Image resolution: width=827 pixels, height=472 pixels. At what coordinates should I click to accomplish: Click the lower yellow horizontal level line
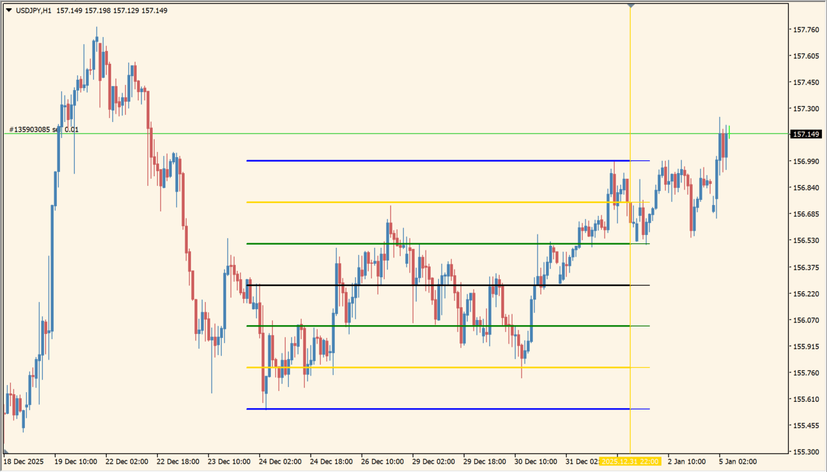pyautogui.click(x=435, y=367)
